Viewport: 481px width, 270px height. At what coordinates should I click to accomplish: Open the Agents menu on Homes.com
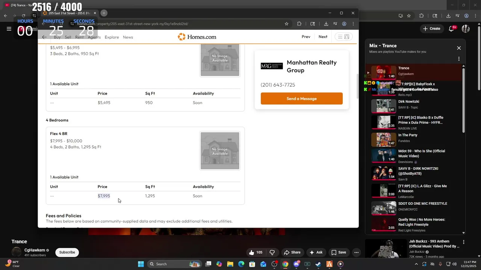click(94, 37)
